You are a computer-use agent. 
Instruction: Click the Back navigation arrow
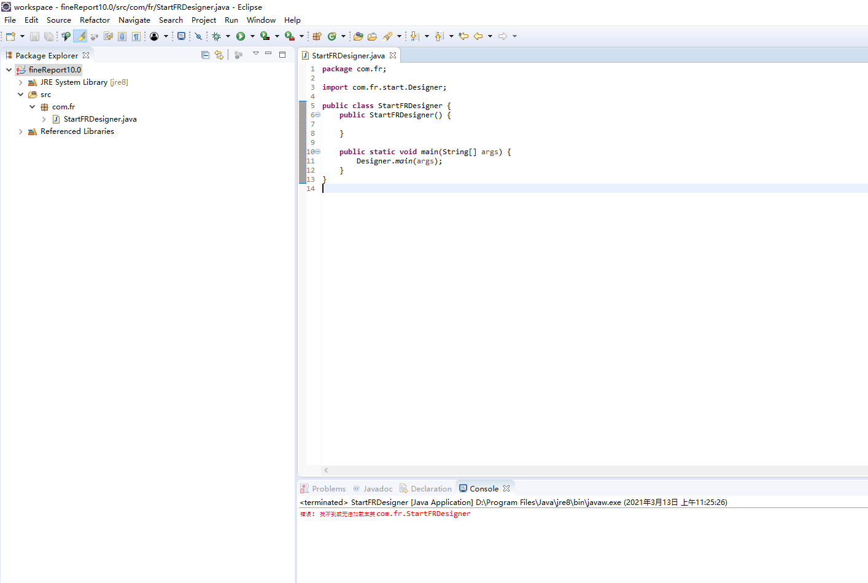point(478,36)
